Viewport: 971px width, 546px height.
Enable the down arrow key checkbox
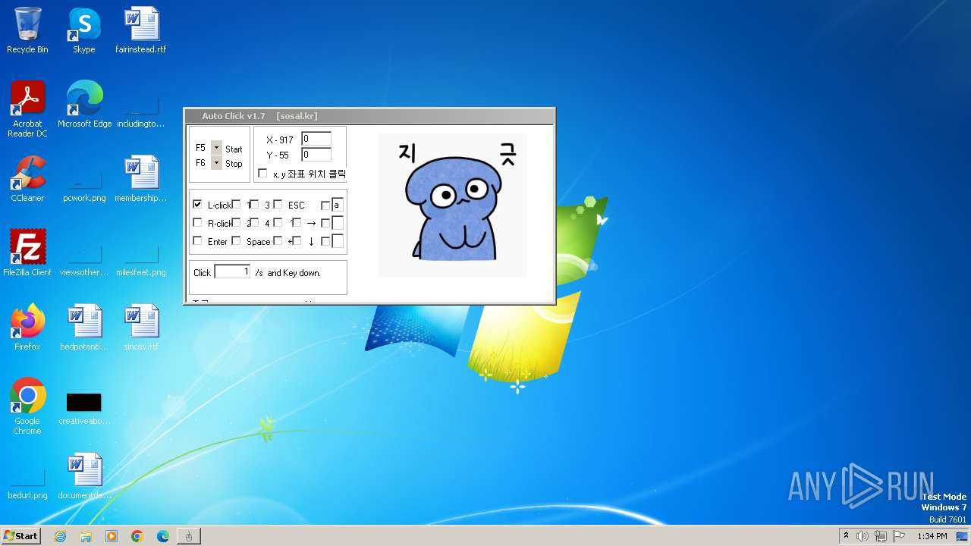(297, 241)
